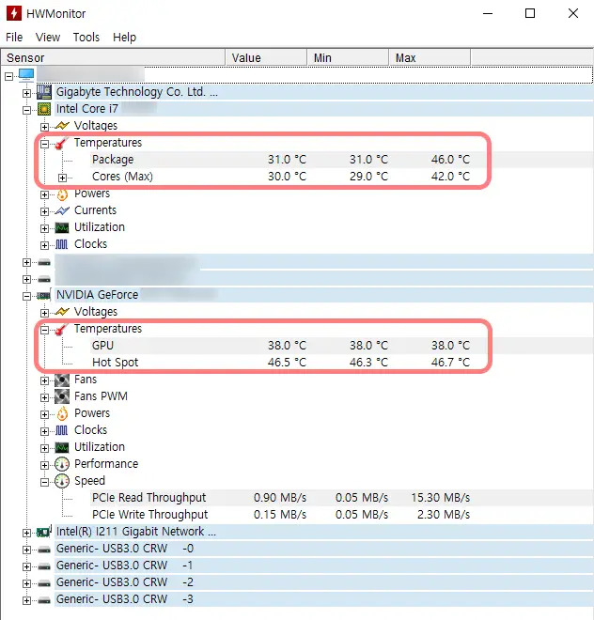Click the CPU Utilization graph icon

62,227
